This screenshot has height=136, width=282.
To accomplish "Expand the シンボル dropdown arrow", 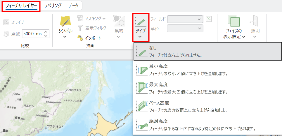I will click(65, 37).
